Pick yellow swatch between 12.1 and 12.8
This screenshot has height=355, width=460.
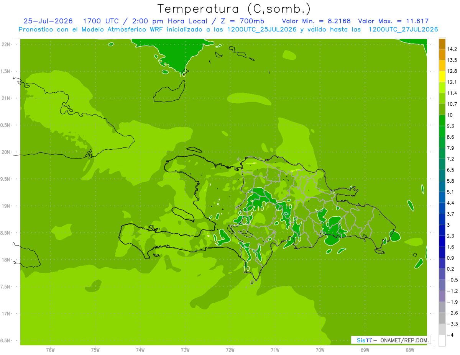click(442, 77)
